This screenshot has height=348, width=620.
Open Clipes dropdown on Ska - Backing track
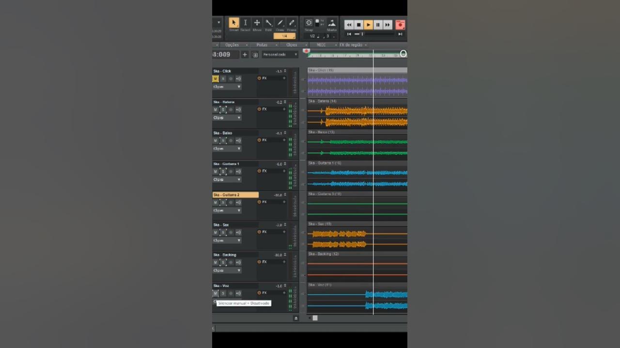point(227,271)
